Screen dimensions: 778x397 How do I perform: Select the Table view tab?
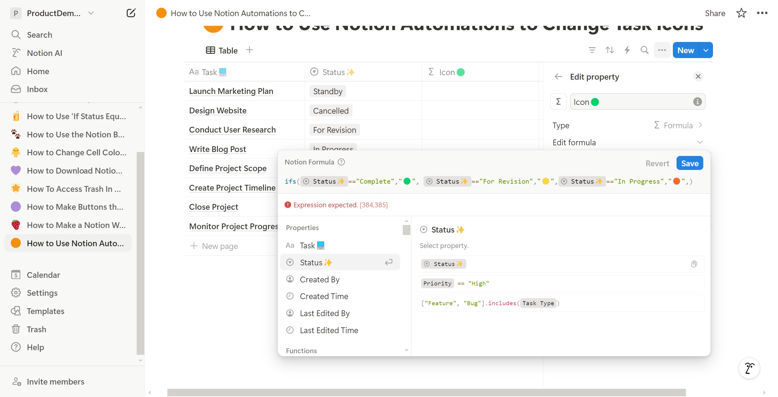[222, 50]
